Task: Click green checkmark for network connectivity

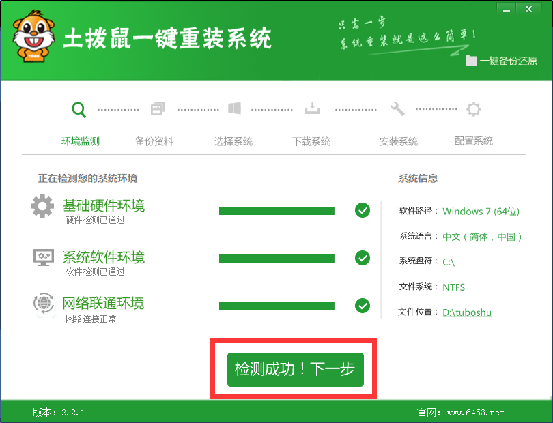Action: click(363, 306)
